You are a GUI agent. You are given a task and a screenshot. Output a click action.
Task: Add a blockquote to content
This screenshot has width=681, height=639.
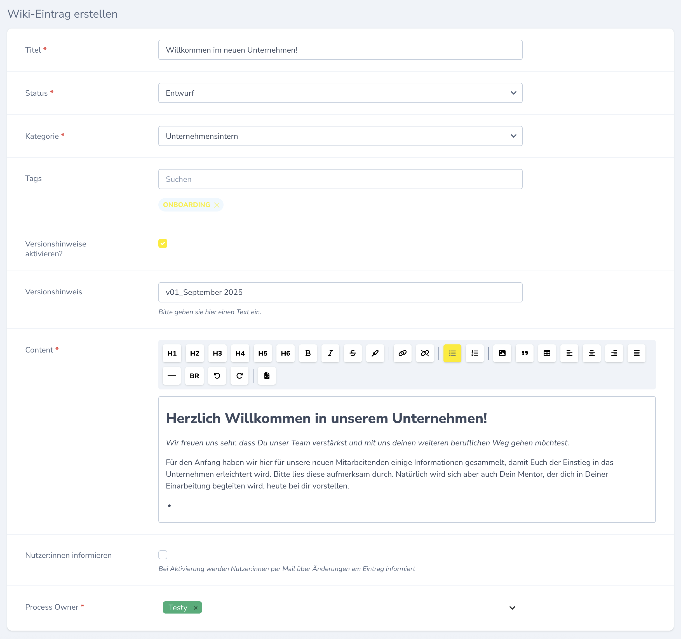coord(524,353)
